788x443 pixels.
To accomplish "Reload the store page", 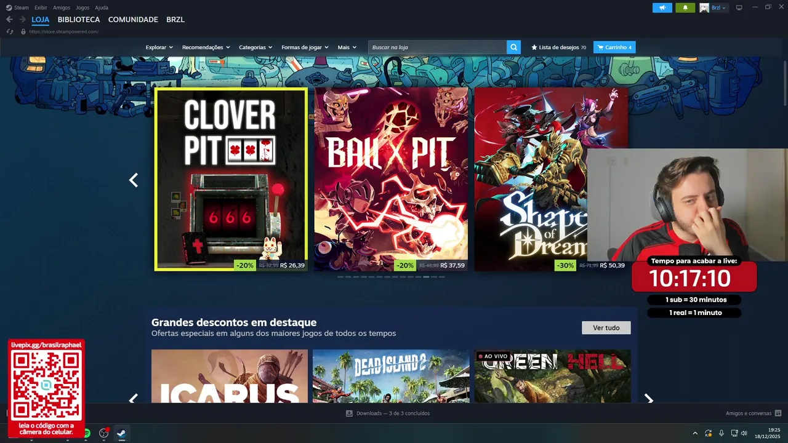I will click(x=9, y=31).
